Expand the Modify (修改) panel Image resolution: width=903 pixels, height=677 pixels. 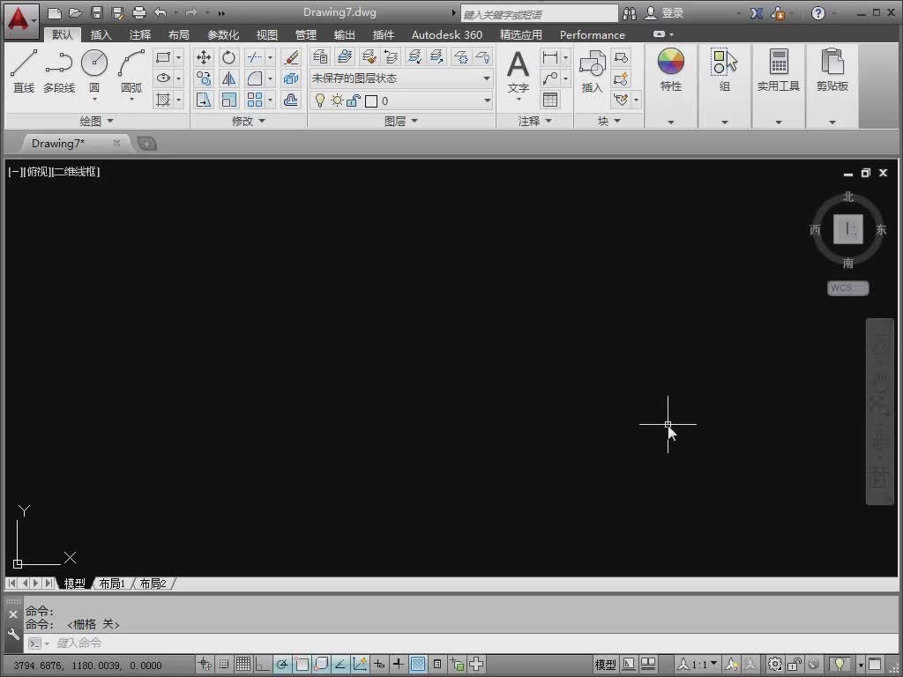point(248,121)
